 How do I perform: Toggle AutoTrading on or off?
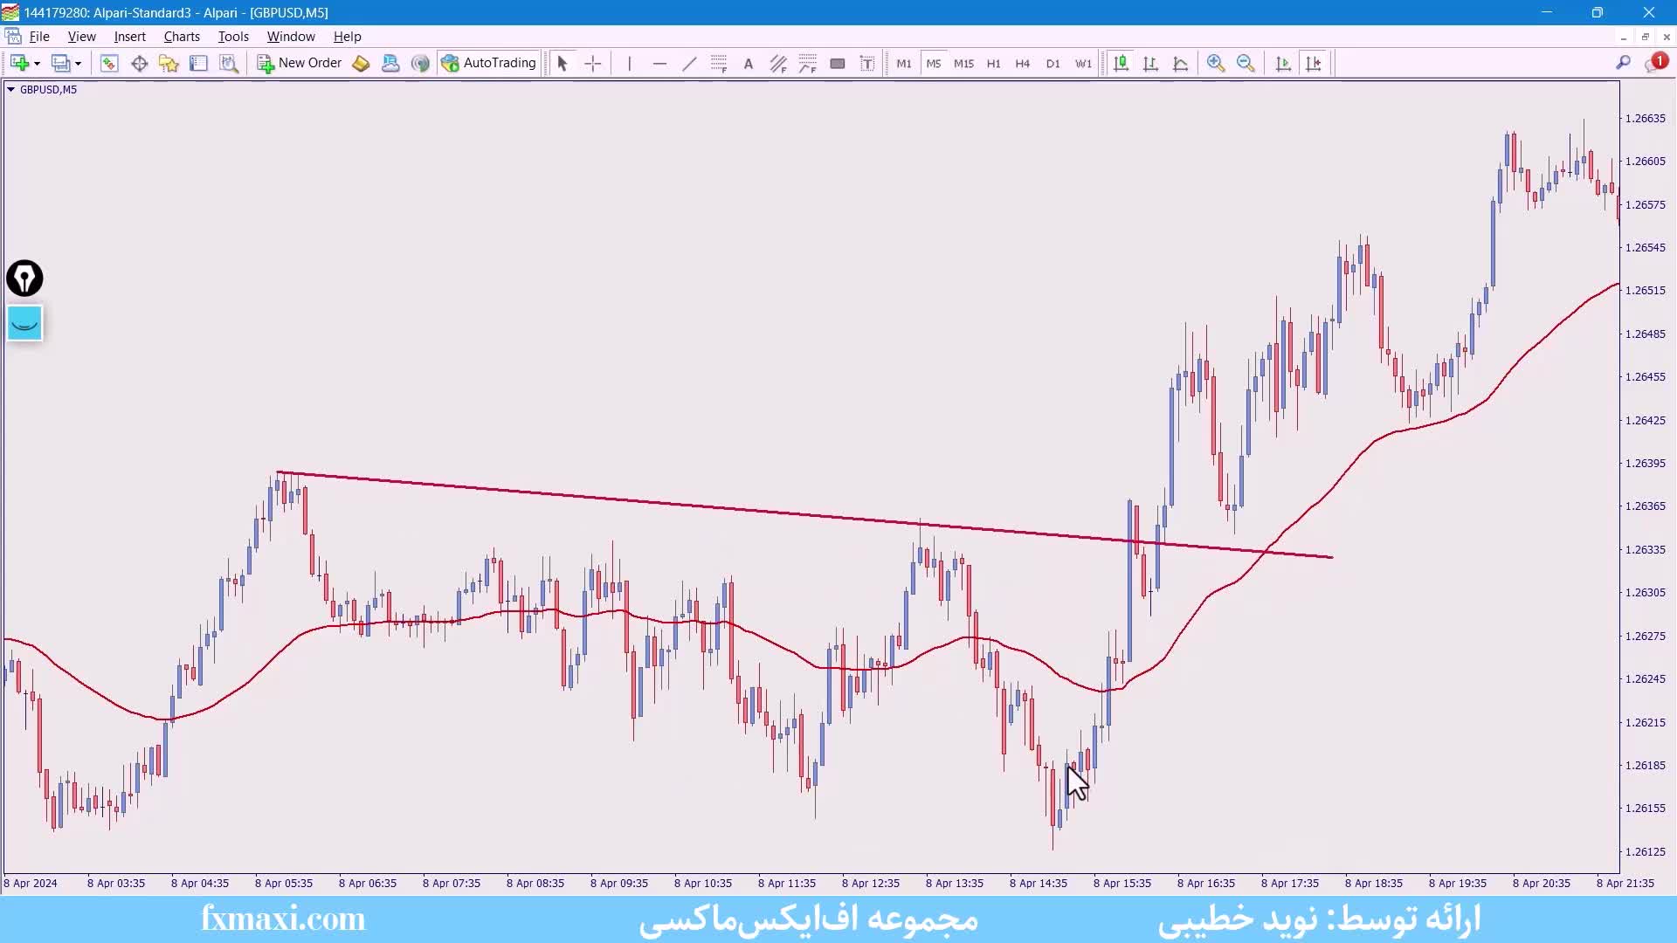[x=489, y=63]
